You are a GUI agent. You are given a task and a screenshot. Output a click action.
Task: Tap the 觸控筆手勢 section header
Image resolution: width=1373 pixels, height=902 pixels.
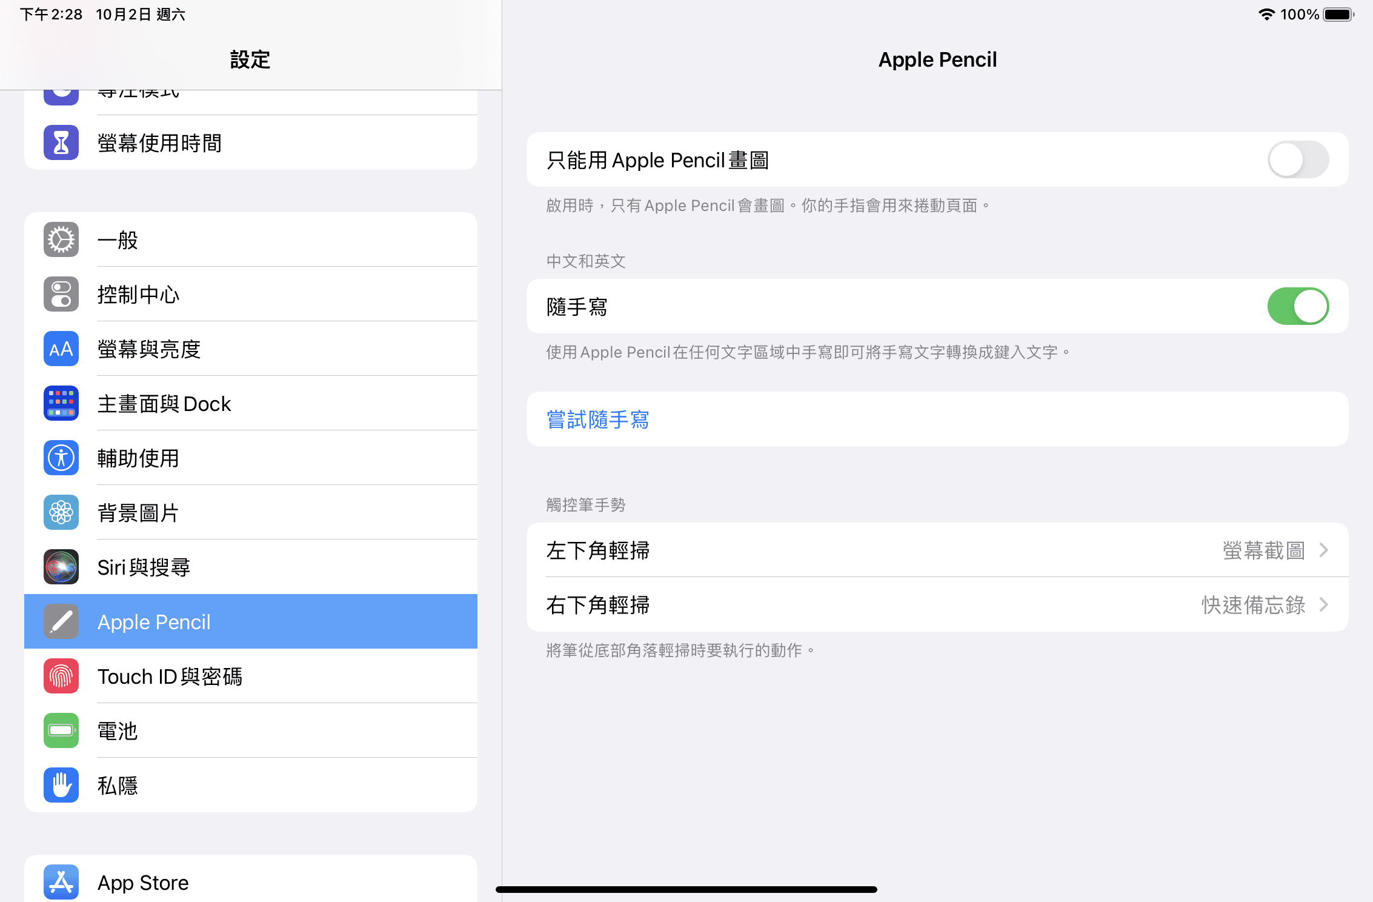pos(586,505)
